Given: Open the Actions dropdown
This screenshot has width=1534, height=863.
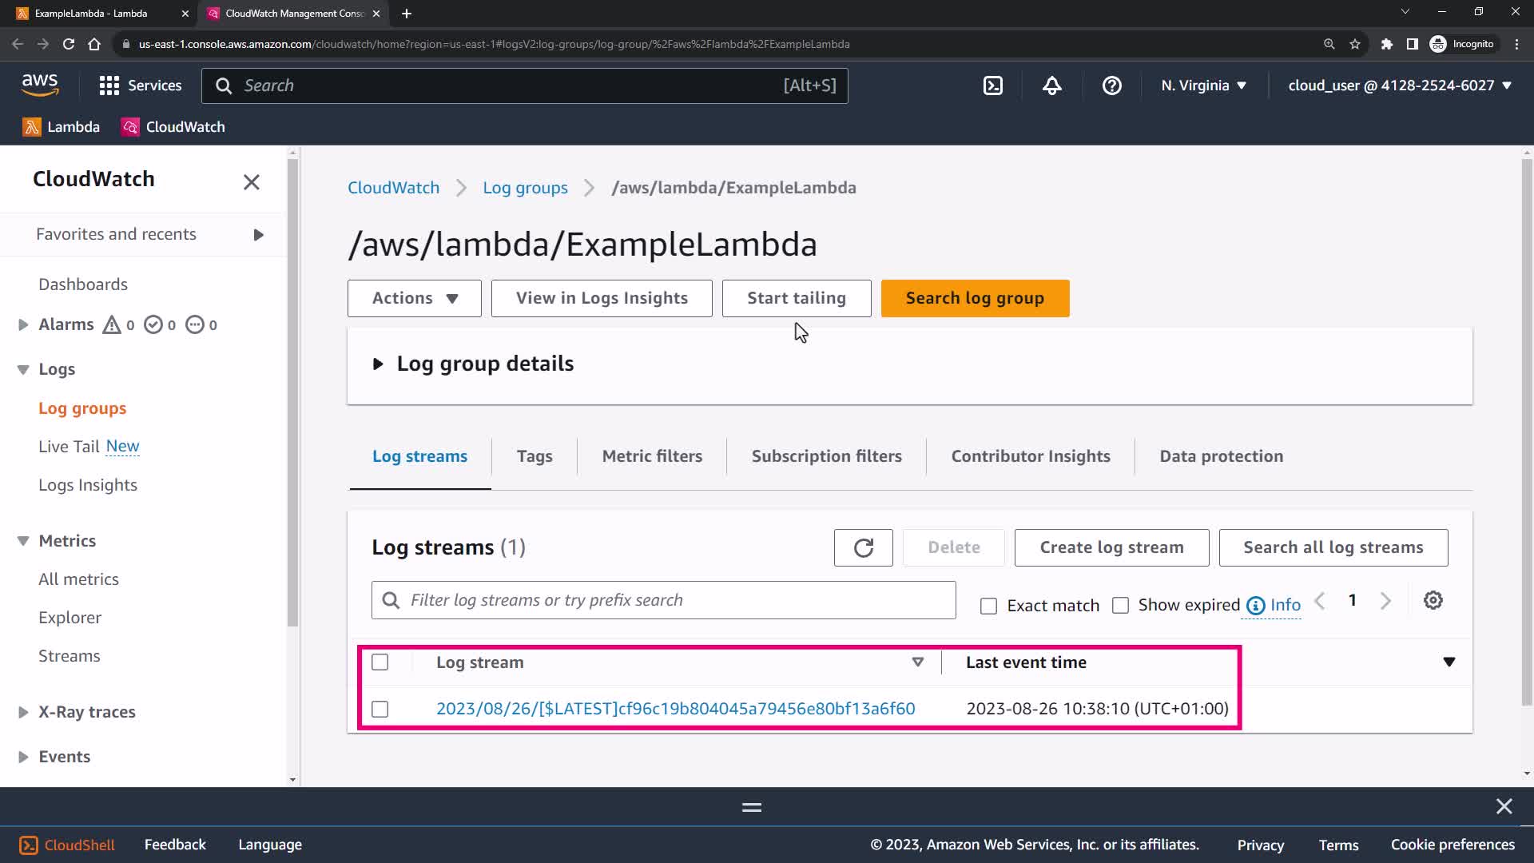Looking at the screenshot, I should click(414, 298).
